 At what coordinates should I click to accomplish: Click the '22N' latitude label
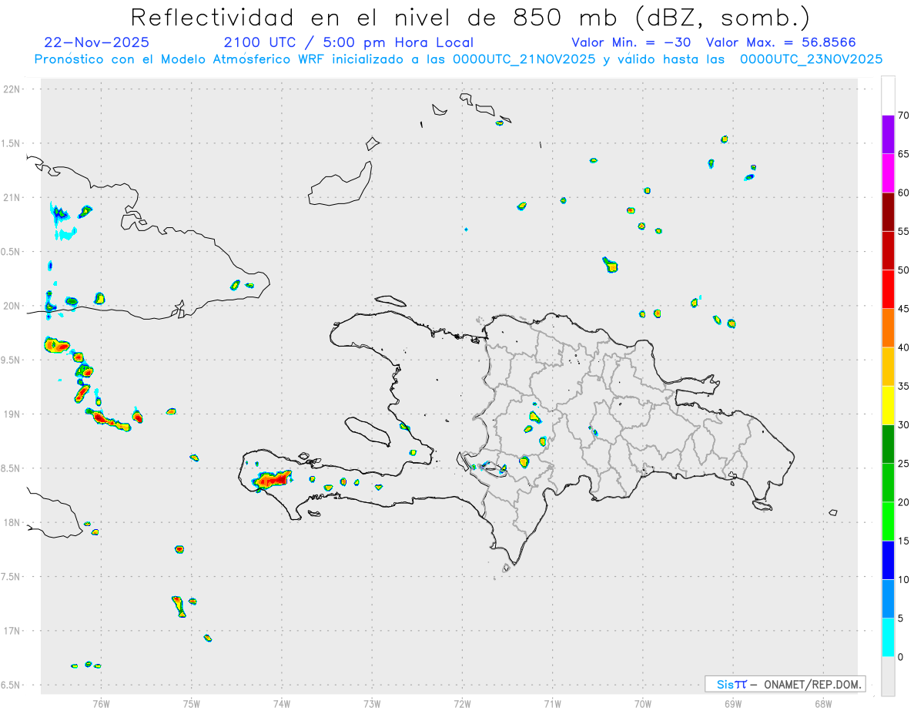pos(13,89)
